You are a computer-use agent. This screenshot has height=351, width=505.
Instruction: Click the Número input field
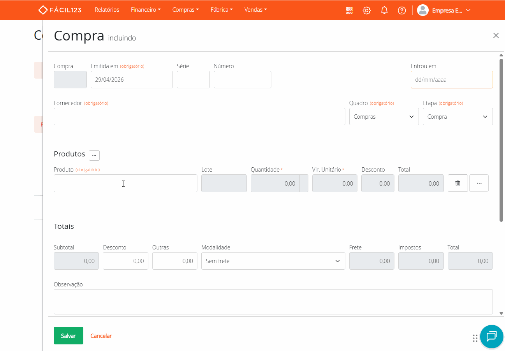[243, 79]
